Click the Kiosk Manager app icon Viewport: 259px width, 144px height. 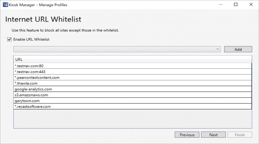click(5, 5)
